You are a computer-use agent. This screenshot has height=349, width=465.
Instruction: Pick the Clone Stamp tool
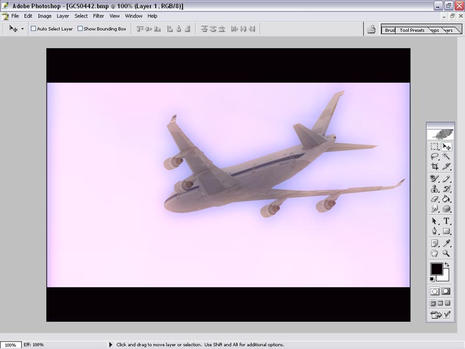tap(434, 189)
